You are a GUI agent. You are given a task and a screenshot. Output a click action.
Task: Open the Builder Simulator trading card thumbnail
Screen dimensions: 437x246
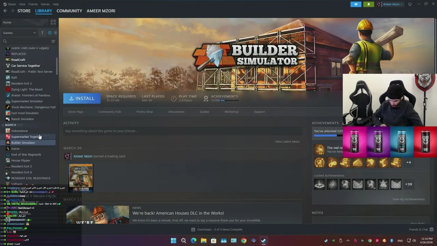[x=81, y=178]
